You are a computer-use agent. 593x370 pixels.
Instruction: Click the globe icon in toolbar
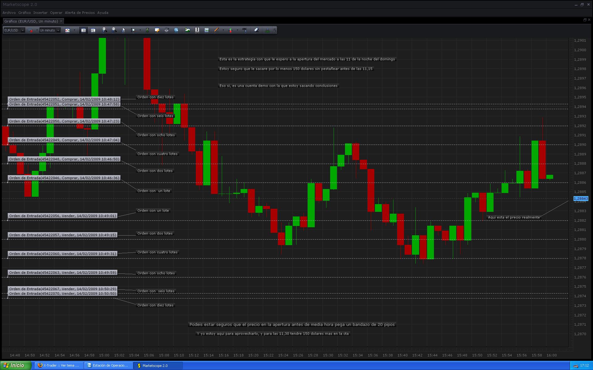click(x=176, y=30)
